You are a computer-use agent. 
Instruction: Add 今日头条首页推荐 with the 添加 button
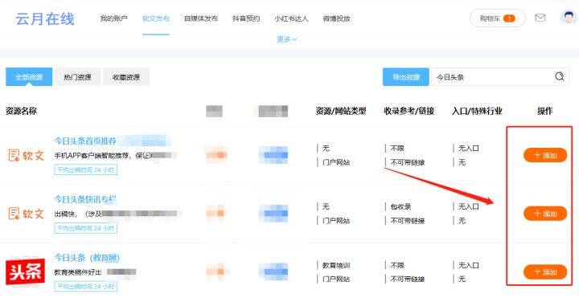click(x=545, y=155)
